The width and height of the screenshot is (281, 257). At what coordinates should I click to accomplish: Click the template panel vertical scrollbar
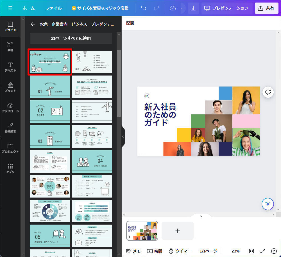tap(119, 83)
